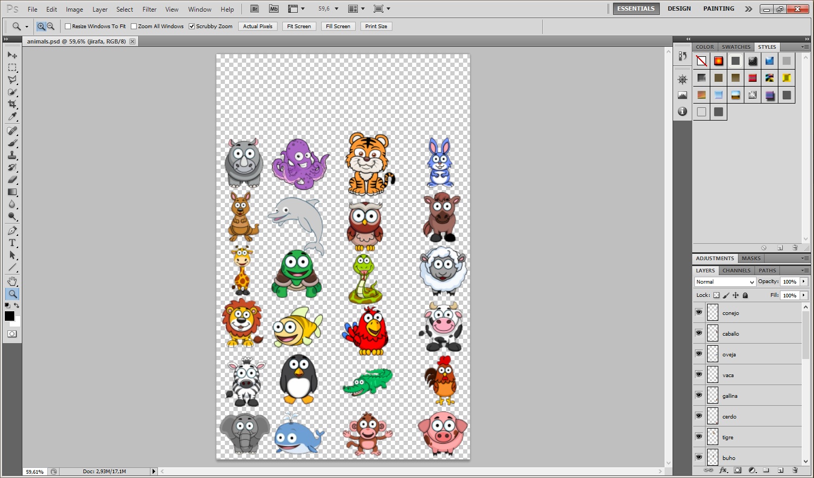Hide the vaca layer
814x478 pixels.
click(x=699, y=374)
